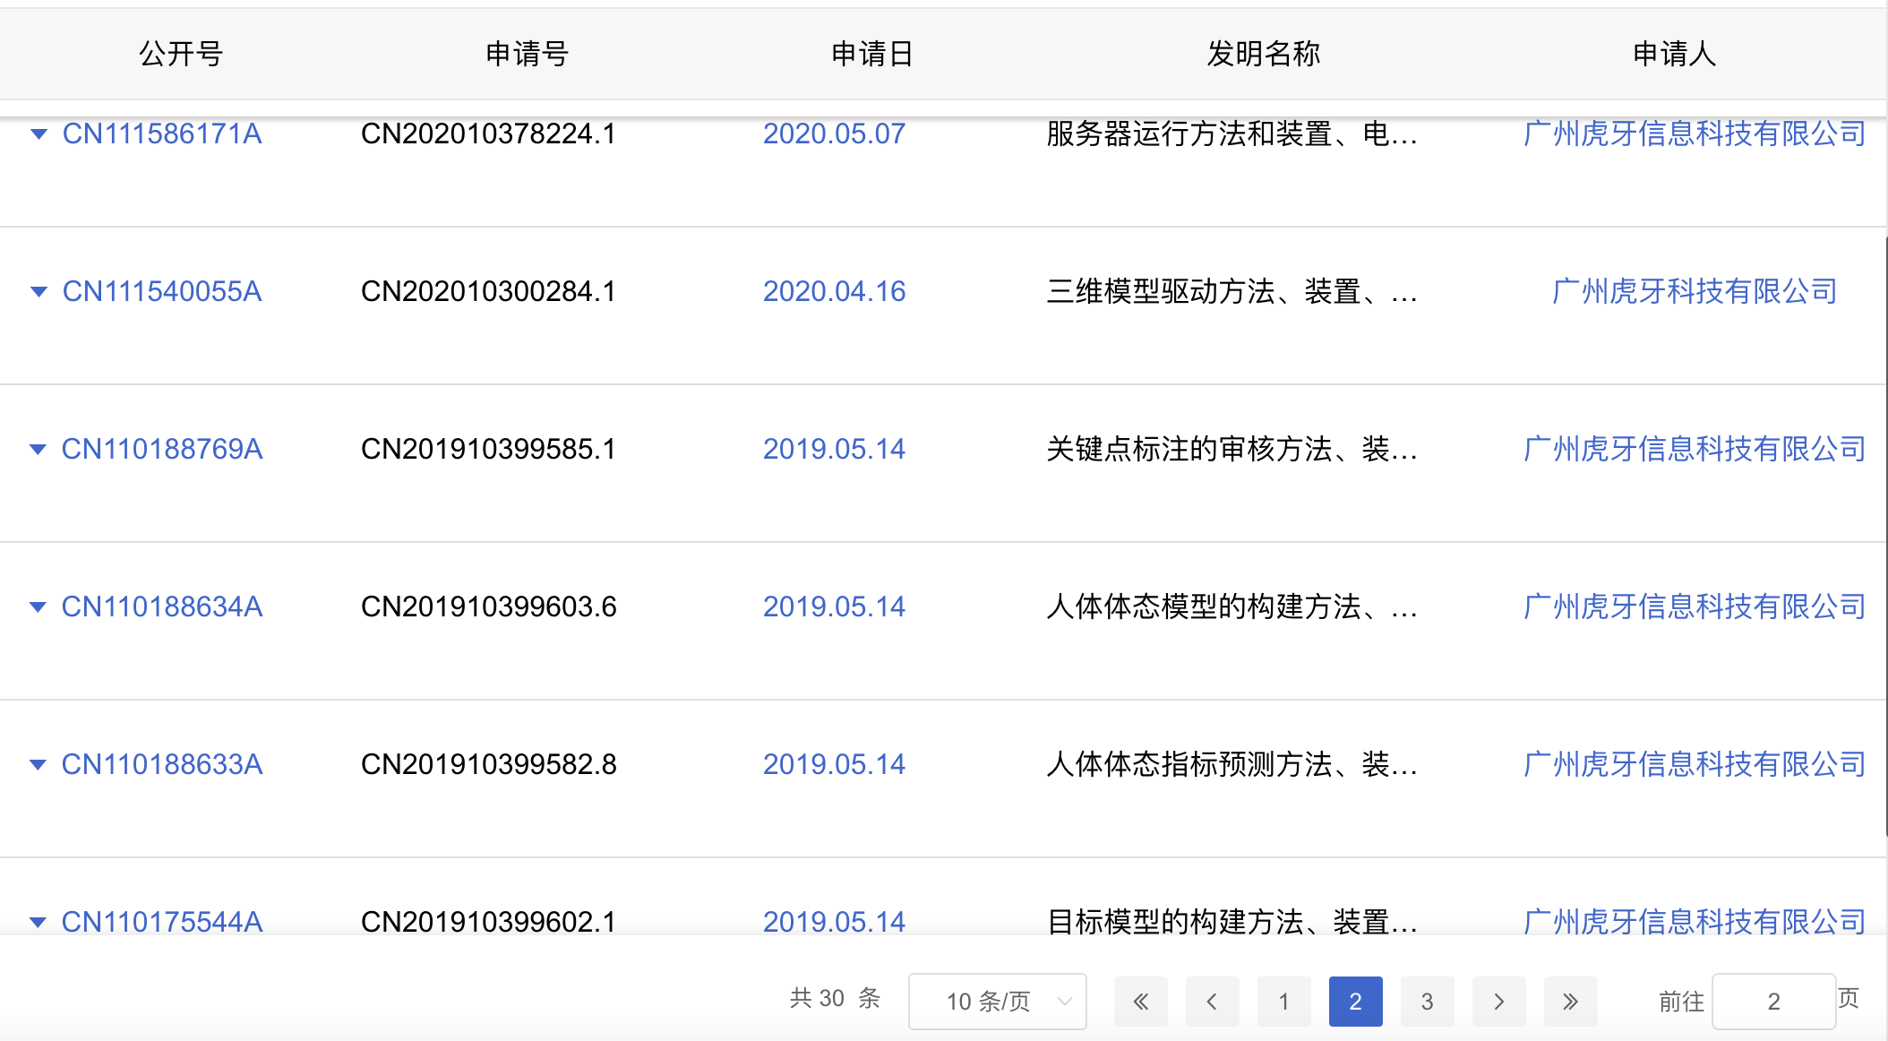Screen dimensions: 1888x1041
Task: Open the 10 条/页 page size dropdown
Action: [997, 1002]
